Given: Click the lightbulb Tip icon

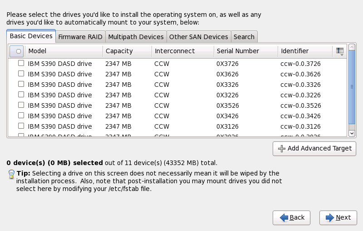Looking at the screenshot, I should point(11,175).
